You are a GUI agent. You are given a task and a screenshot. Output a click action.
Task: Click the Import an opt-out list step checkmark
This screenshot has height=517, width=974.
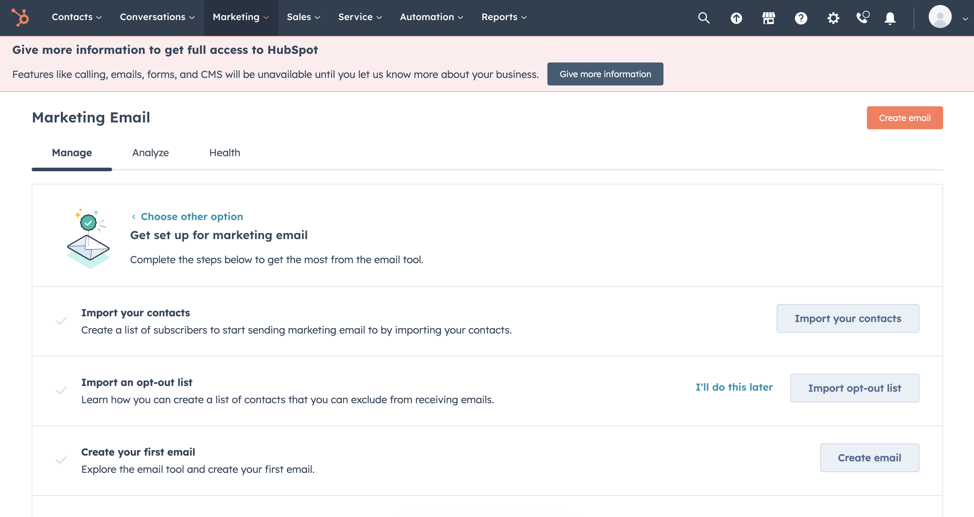(x=61, y=391)
